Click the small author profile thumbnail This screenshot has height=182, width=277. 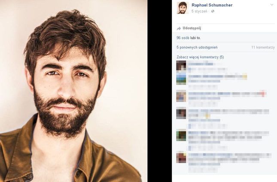coord(183,8)
